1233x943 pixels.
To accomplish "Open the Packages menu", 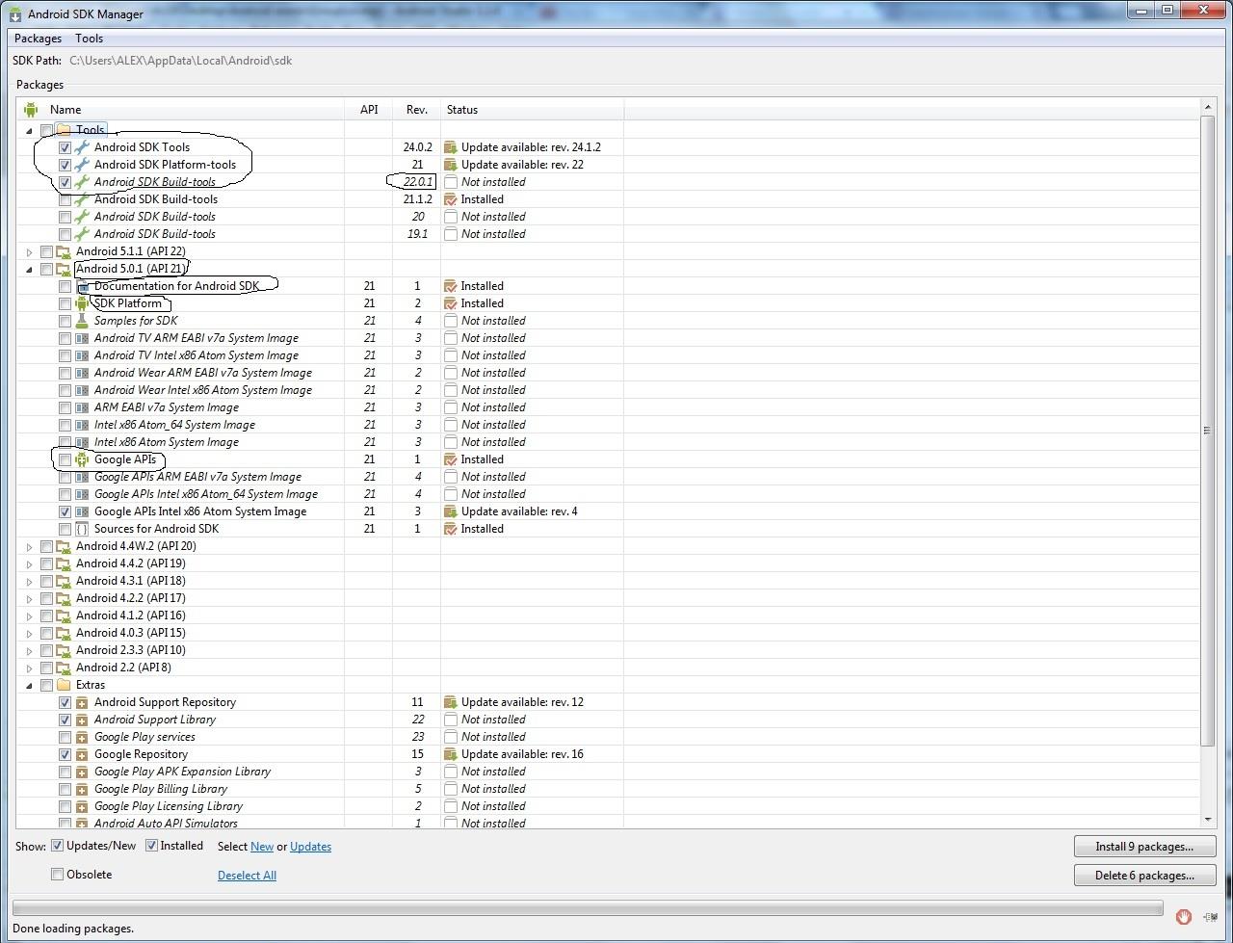I will pyautogui.click(x=38, y=39).
